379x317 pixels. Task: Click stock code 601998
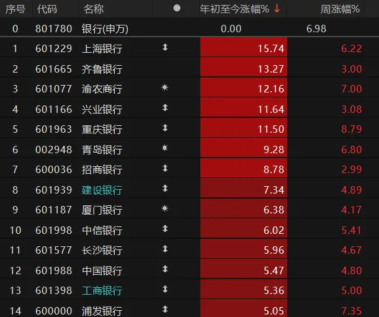point(54,230)
